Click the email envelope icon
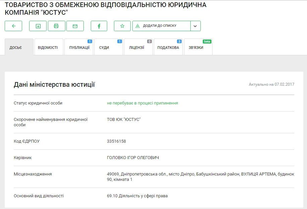Viewport: 307px width, 209px height. (75, 26)
